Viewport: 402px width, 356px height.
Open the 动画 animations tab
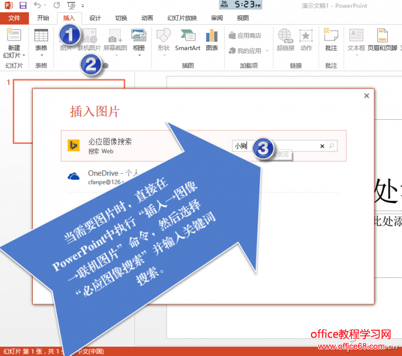147,18
